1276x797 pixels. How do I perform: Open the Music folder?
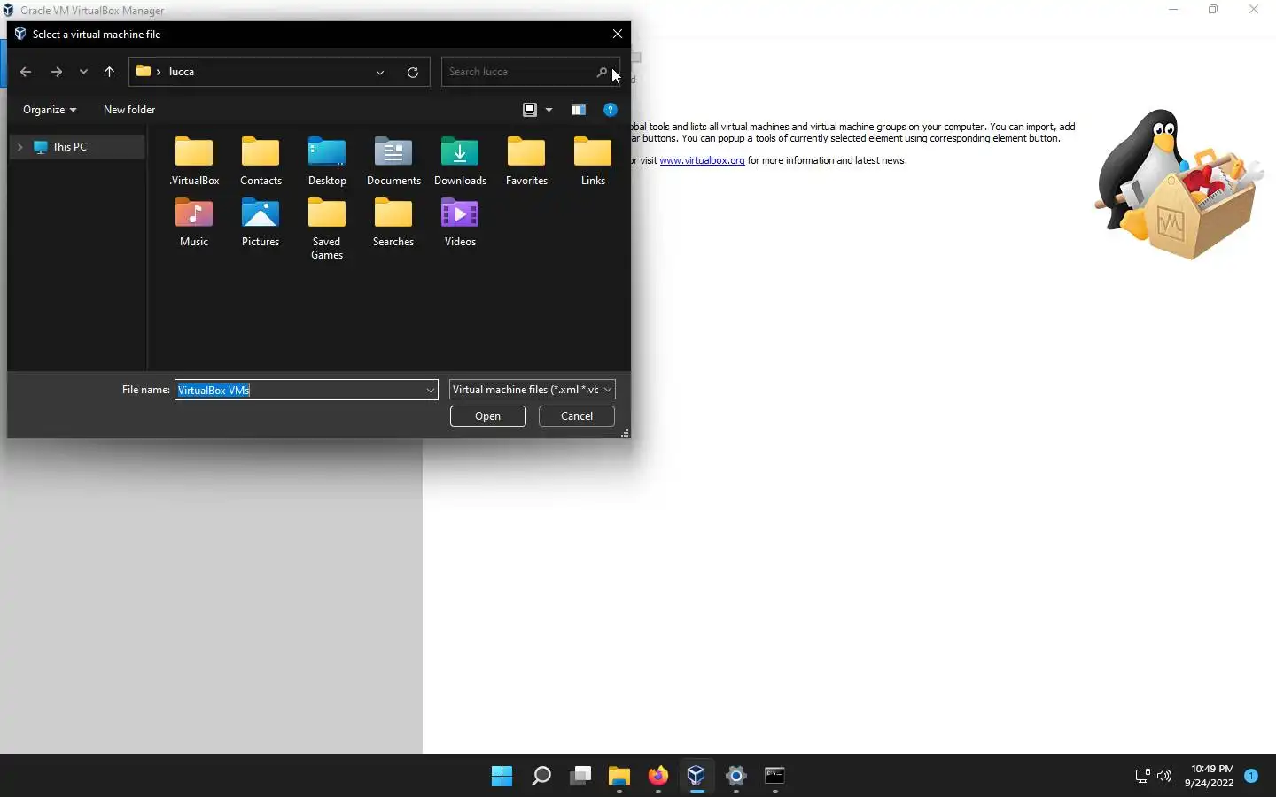coord(194,222)
